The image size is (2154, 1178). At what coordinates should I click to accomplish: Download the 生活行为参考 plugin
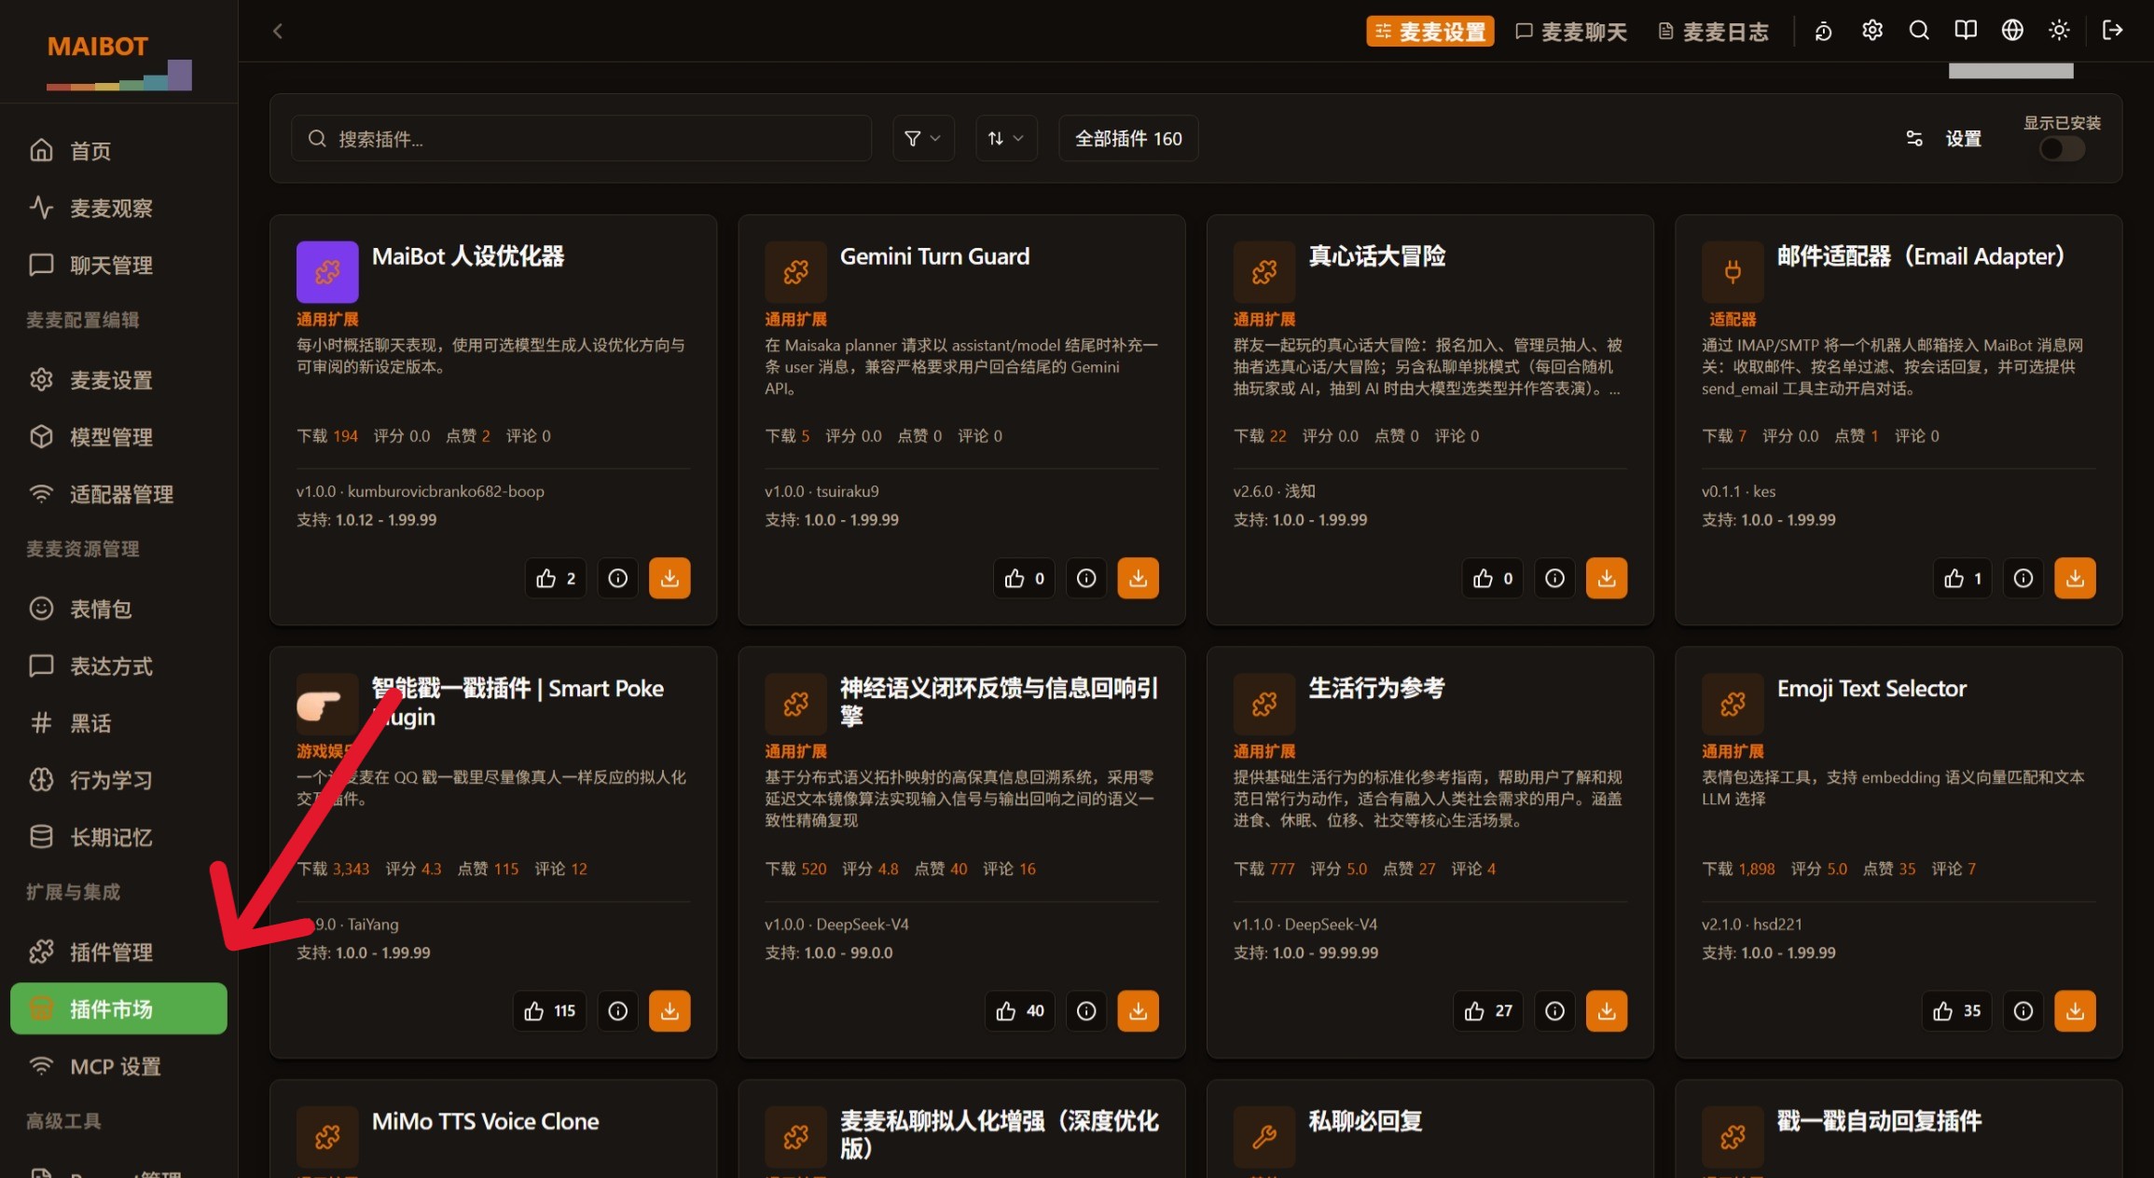pos(1607,1010)
